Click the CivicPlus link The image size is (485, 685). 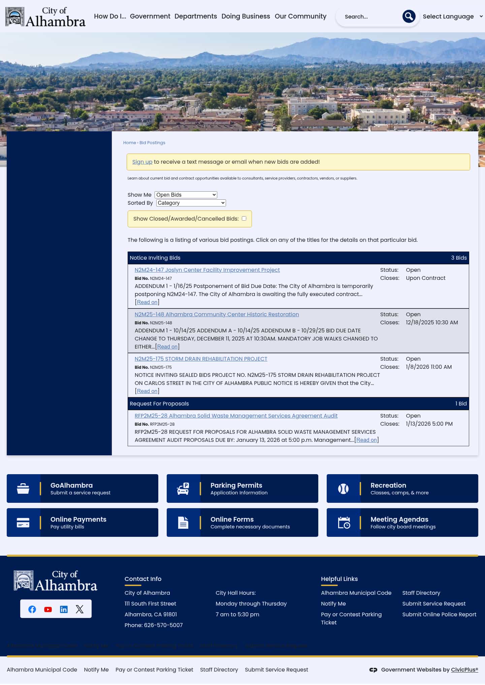(464, 670)
